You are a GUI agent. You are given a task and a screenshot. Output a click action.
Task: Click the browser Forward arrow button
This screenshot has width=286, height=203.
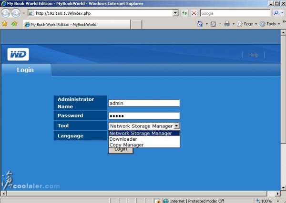click(x=16, y=13)
